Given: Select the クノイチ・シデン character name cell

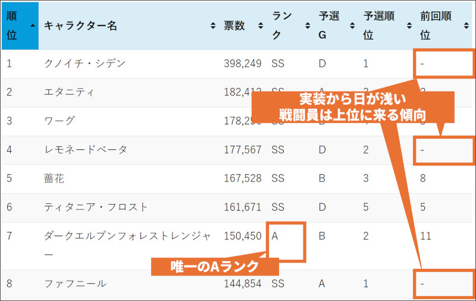Looking at the screenshot, I should (x=85, y=64).
